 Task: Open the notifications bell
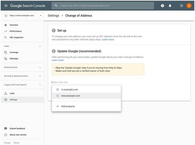[170, 5]
